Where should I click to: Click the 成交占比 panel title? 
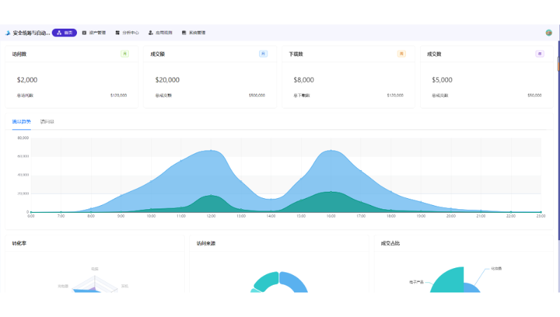[x=391, y=244]
